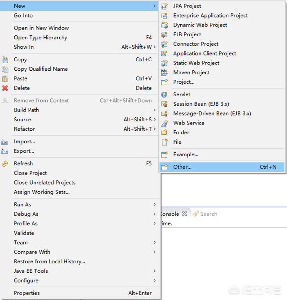Click the Other... wizard icon
Viewport: 287px width, 300px height.
(165, 167)
